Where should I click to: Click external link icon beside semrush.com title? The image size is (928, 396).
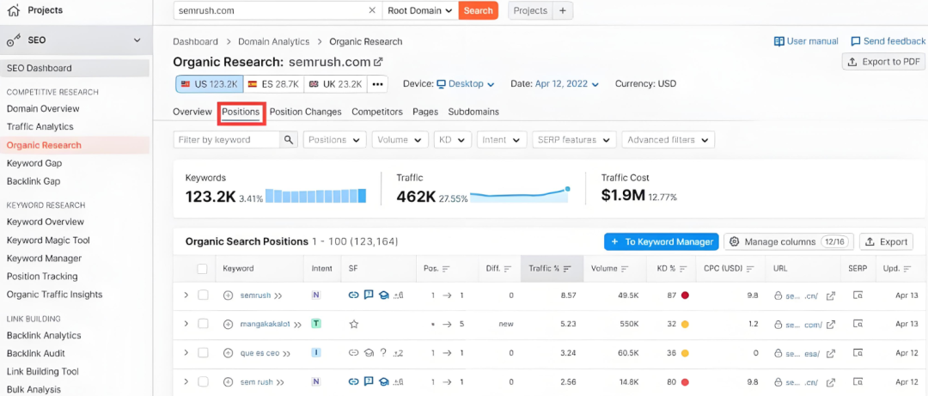click(378, 62)
